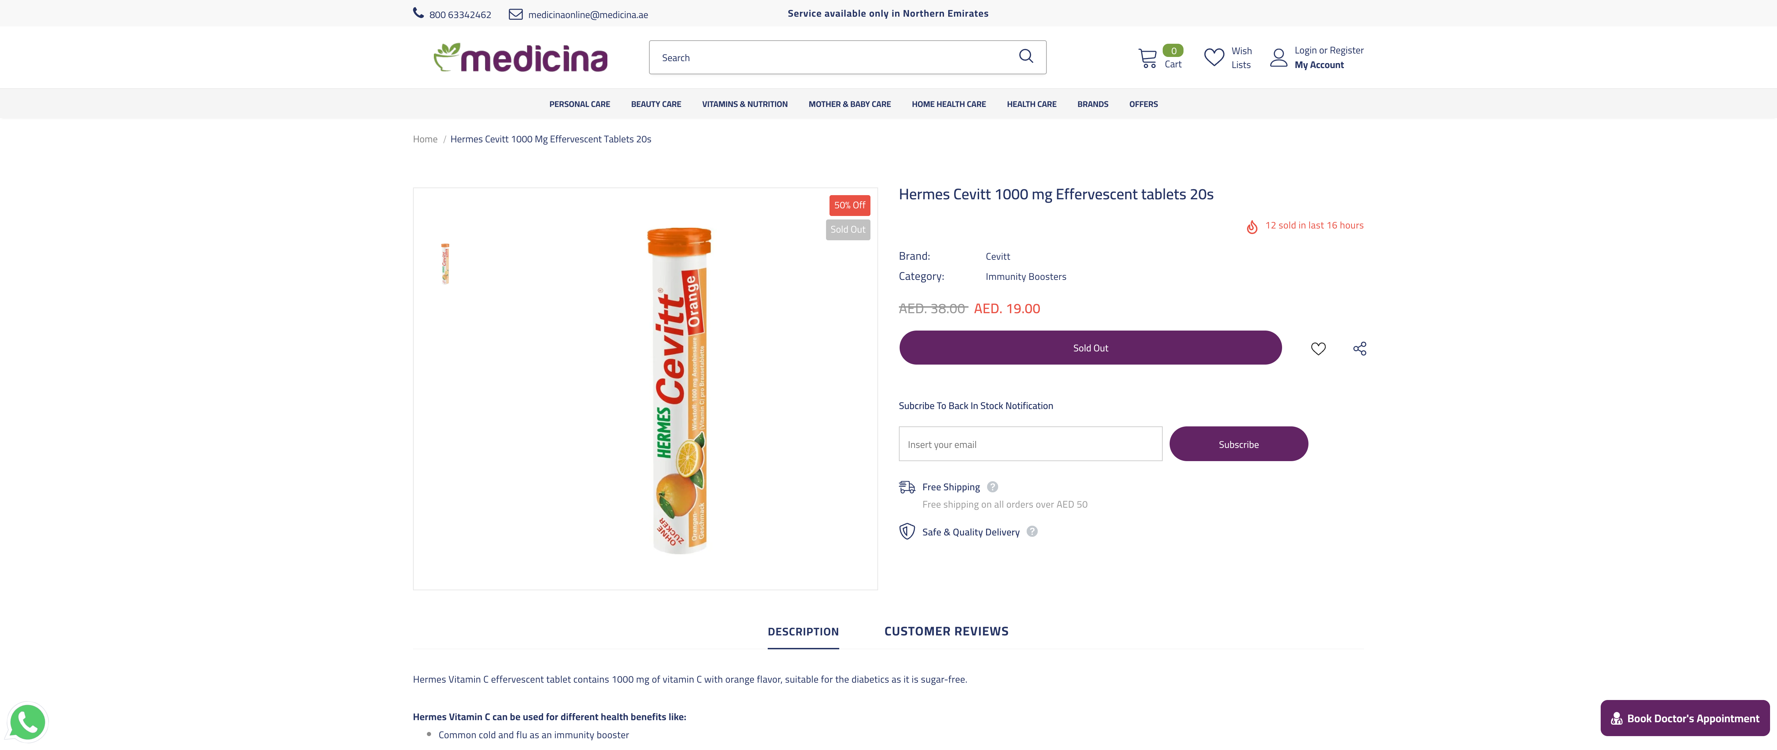Select the product thumbnail image

coord(445,263)
